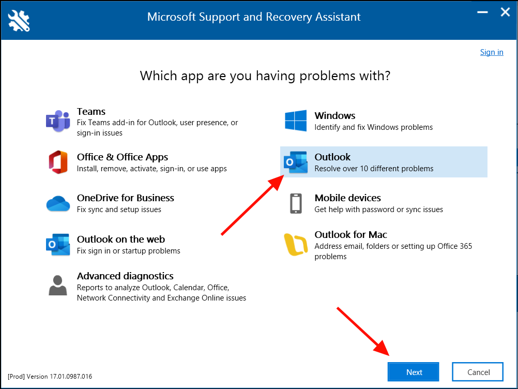This screenshot has width=518, height=389.
Task: Click the yellow Outlook for Mac icon
Action: pyautogui.click(x=296, y=245)
